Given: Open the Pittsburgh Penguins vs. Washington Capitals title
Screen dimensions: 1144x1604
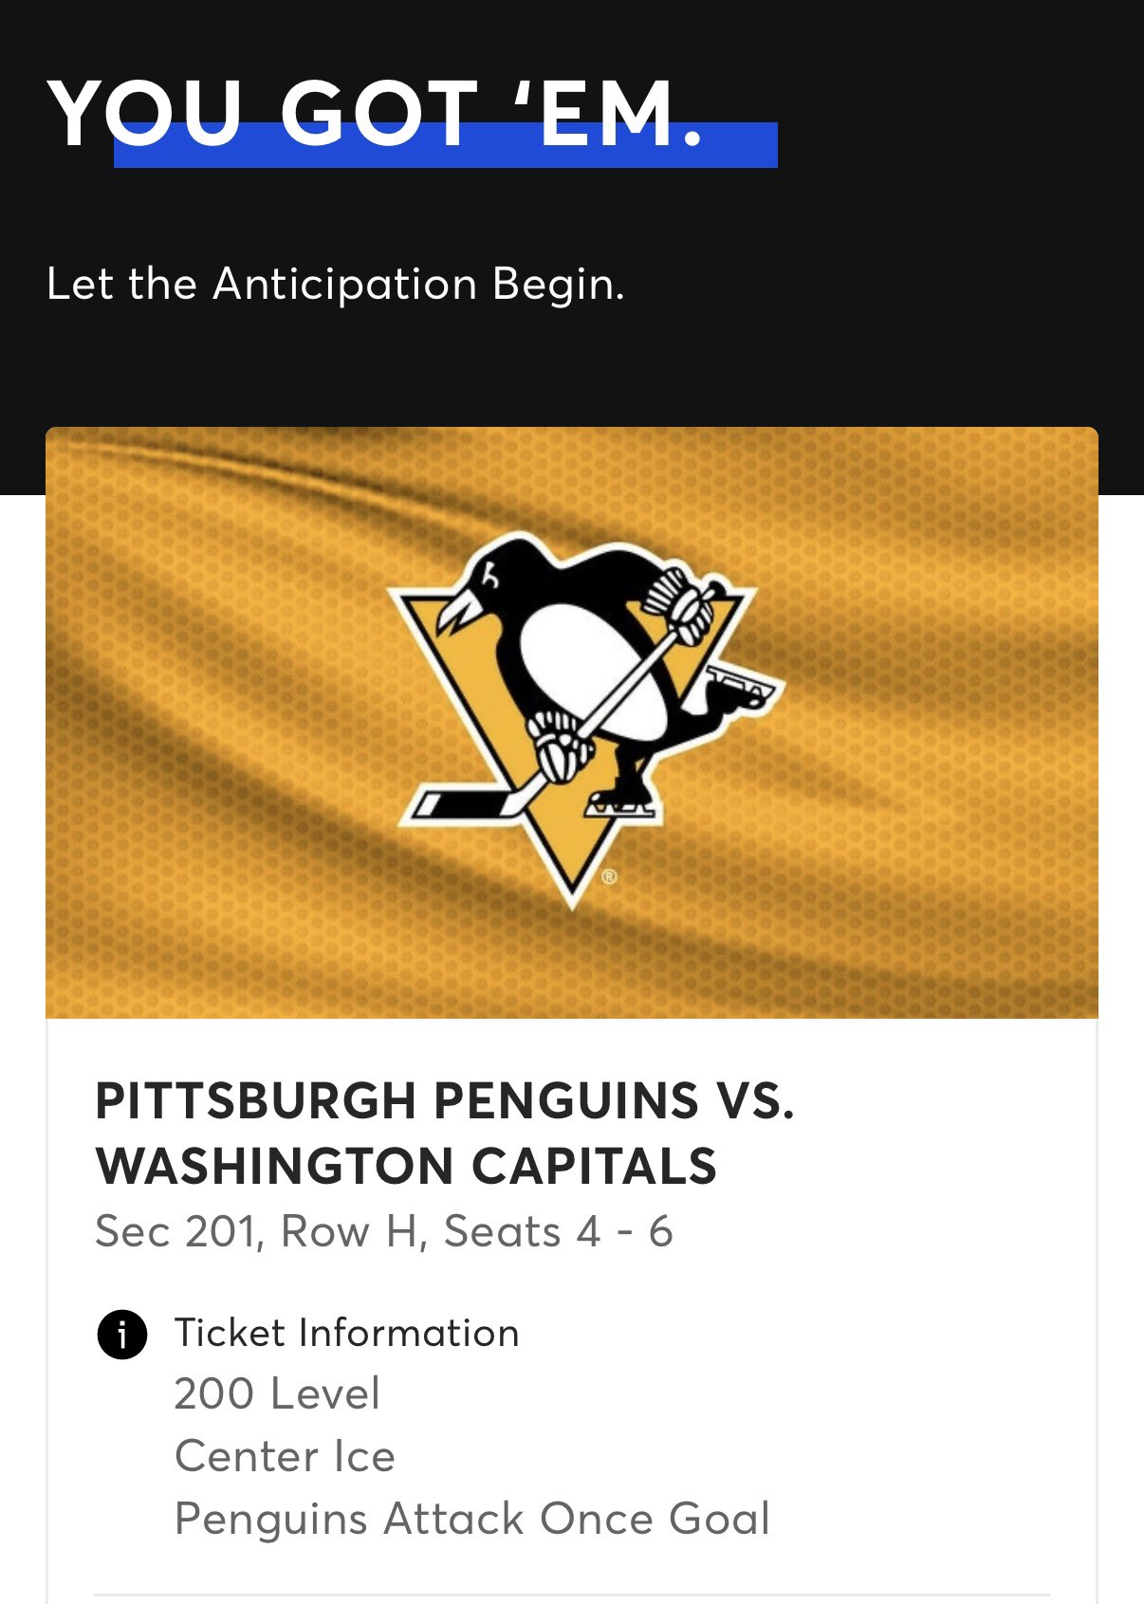Looking at the screenshot, I should click(444, 1133).
